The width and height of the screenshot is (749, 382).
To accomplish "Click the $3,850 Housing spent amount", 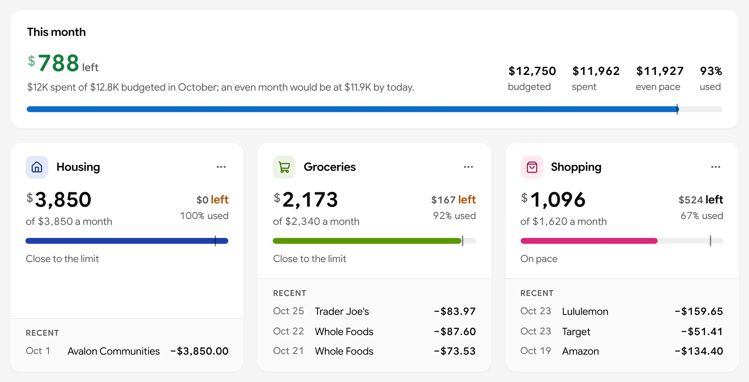I will pos(59,199).
